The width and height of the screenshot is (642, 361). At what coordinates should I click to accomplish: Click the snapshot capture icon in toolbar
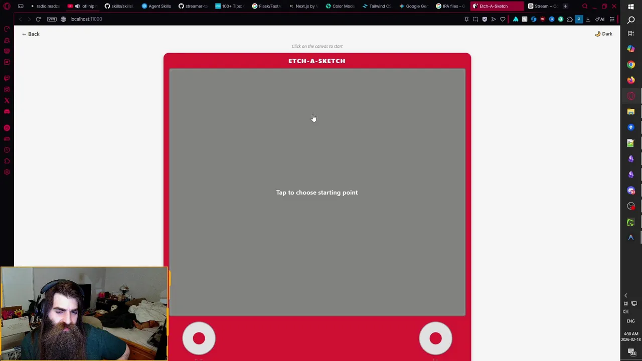coord(475,19)
